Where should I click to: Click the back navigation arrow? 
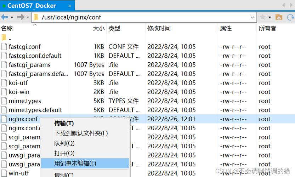click(5, 17)
